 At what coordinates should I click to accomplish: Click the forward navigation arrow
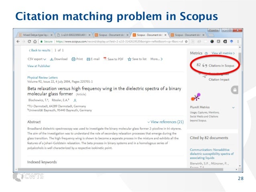24,41
